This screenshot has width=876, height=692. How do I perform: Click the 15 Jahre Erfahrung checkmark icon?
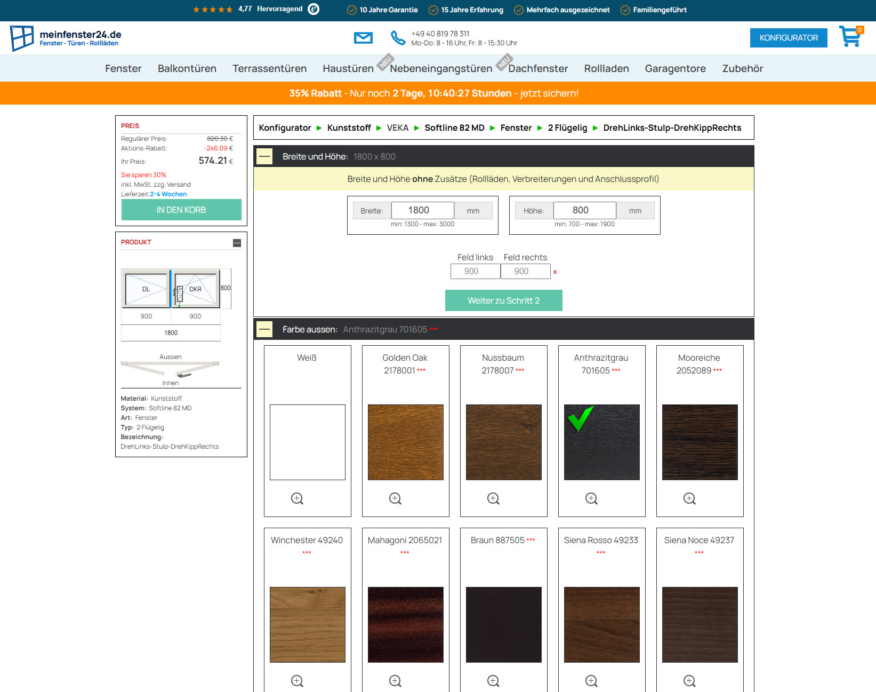click(433, 10)
